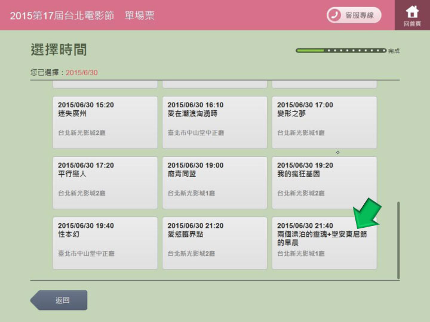The image size is (430, 322).
Task: Click the partially hidden card above 變形之夢
Action: (x=324, y=84)
